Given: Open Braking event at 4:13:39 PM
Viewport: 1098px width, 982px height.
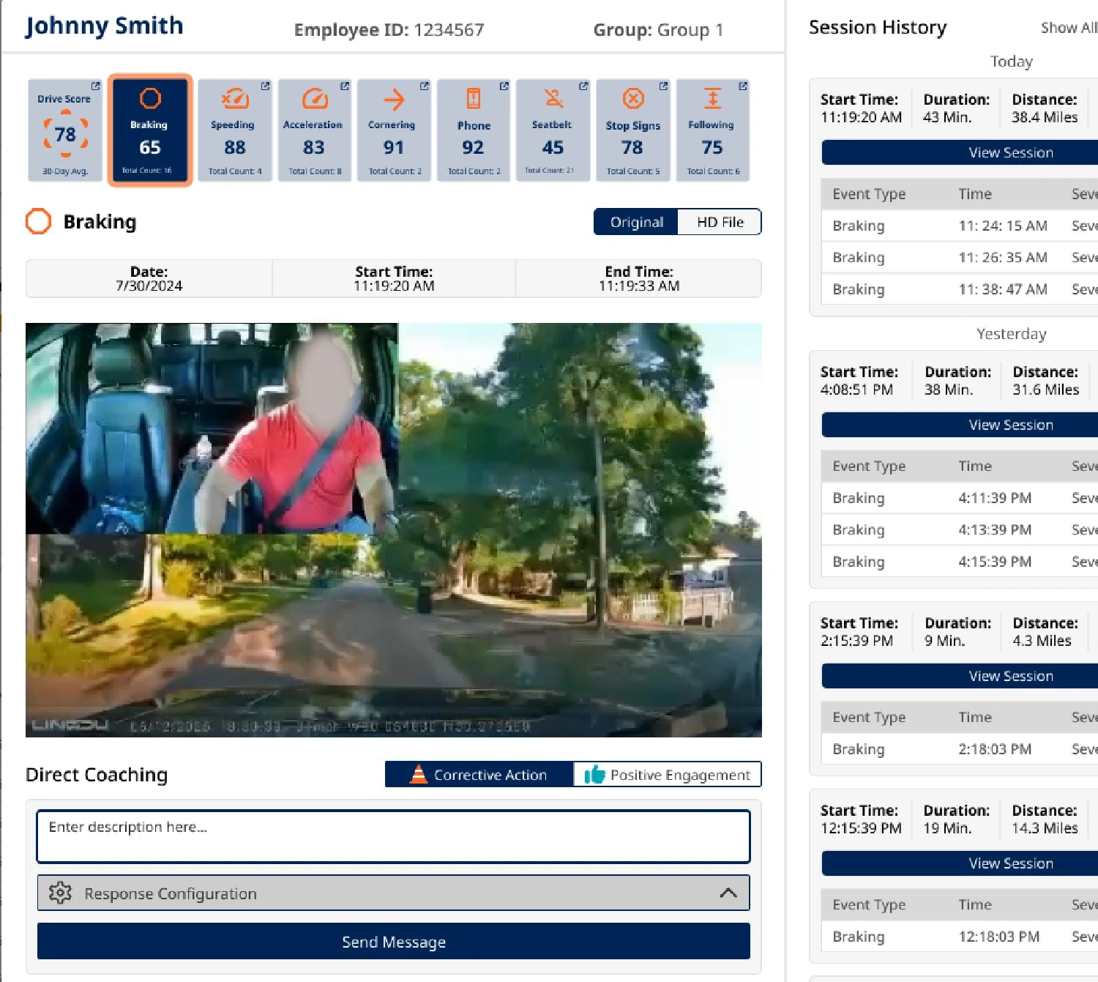Looking at the screenshot, I should click(x=960, y=529).
